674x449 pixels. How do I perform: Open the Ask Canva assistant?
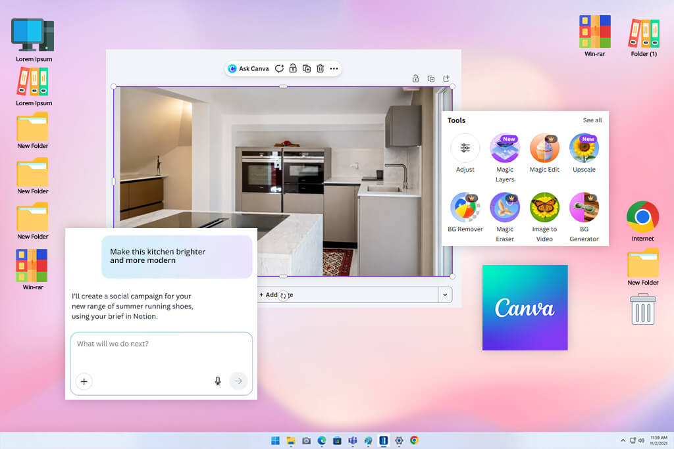248,68
